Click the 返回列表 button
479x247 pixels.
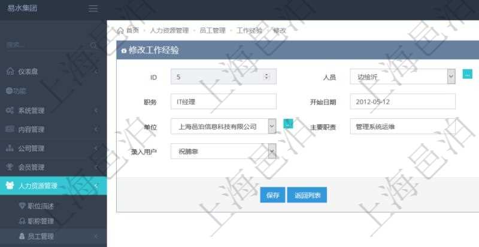click(307, 195)
